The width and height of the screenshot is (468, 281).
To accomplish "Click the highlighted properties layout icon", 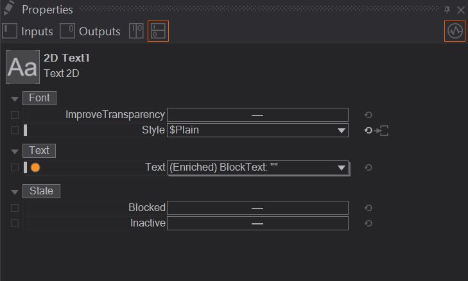I will point(158,31).
